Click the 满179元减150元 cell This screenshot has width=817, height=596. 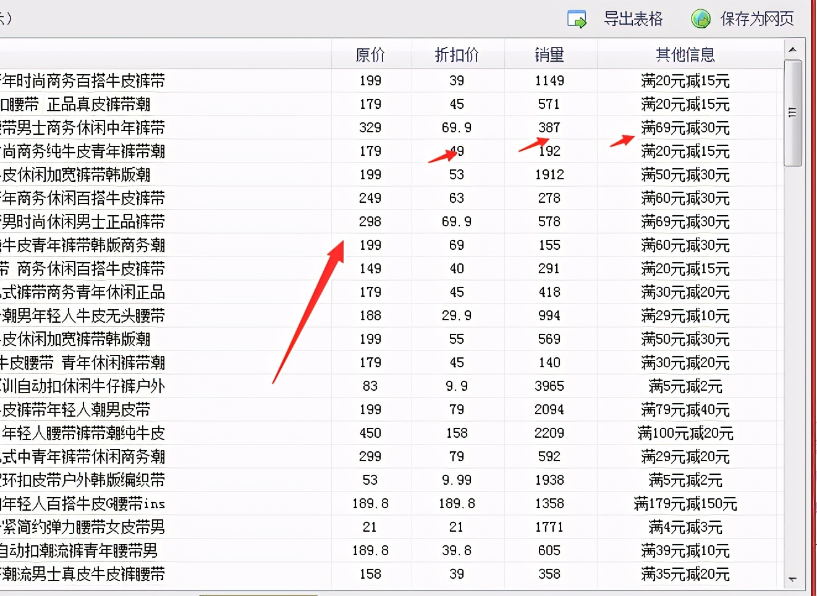click(x=686, y=504)
